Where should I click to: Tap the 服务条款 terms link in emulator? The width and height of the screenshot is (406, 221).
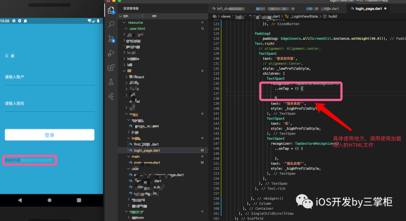click(27, 160)
